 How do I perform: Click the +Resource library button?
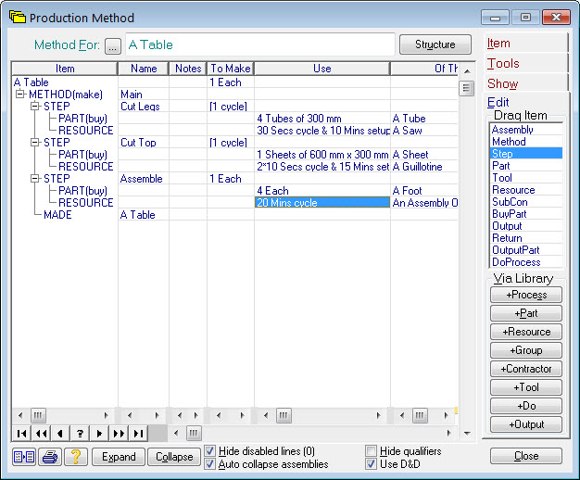click(x=526, y=332)
